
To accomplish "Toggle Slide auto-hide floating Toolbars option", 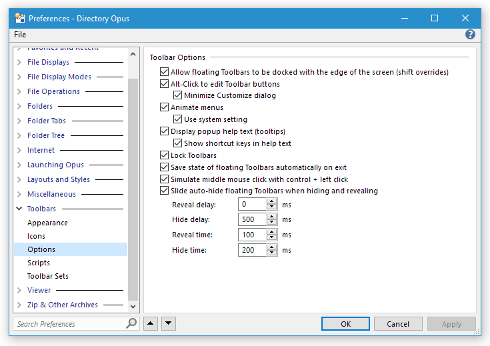I will 164,191.
